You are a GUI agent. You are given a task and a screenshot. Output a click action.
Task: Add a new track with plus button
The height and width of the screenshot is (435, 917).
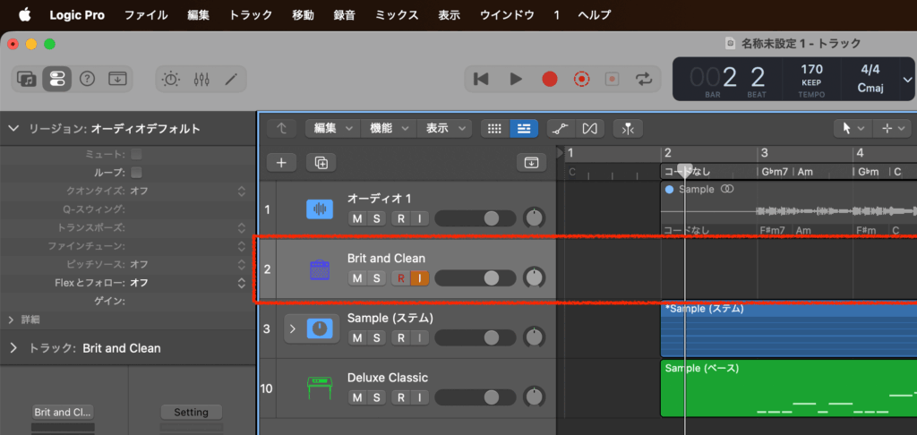[x=281, y=163]
